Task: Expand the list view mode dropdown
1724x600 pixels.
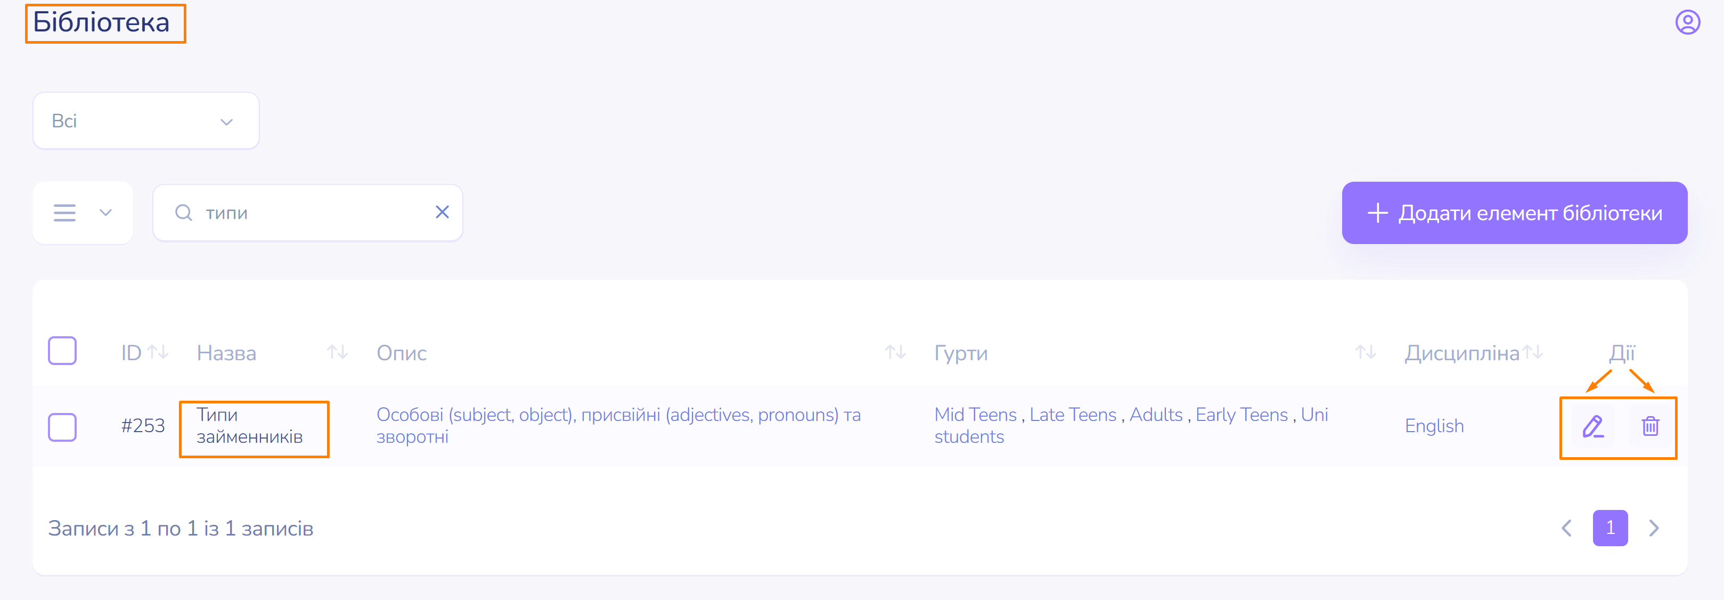Action: click(83, 213)
